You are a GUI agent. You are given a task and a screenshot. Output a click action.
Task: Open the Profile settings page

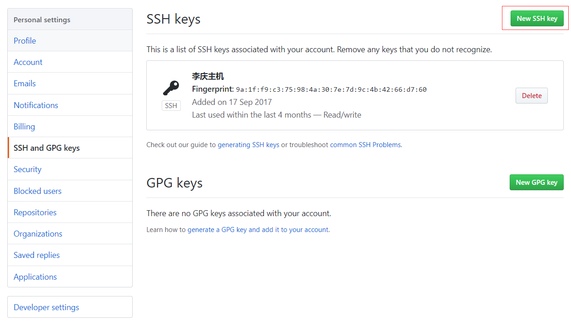[25, 41]
